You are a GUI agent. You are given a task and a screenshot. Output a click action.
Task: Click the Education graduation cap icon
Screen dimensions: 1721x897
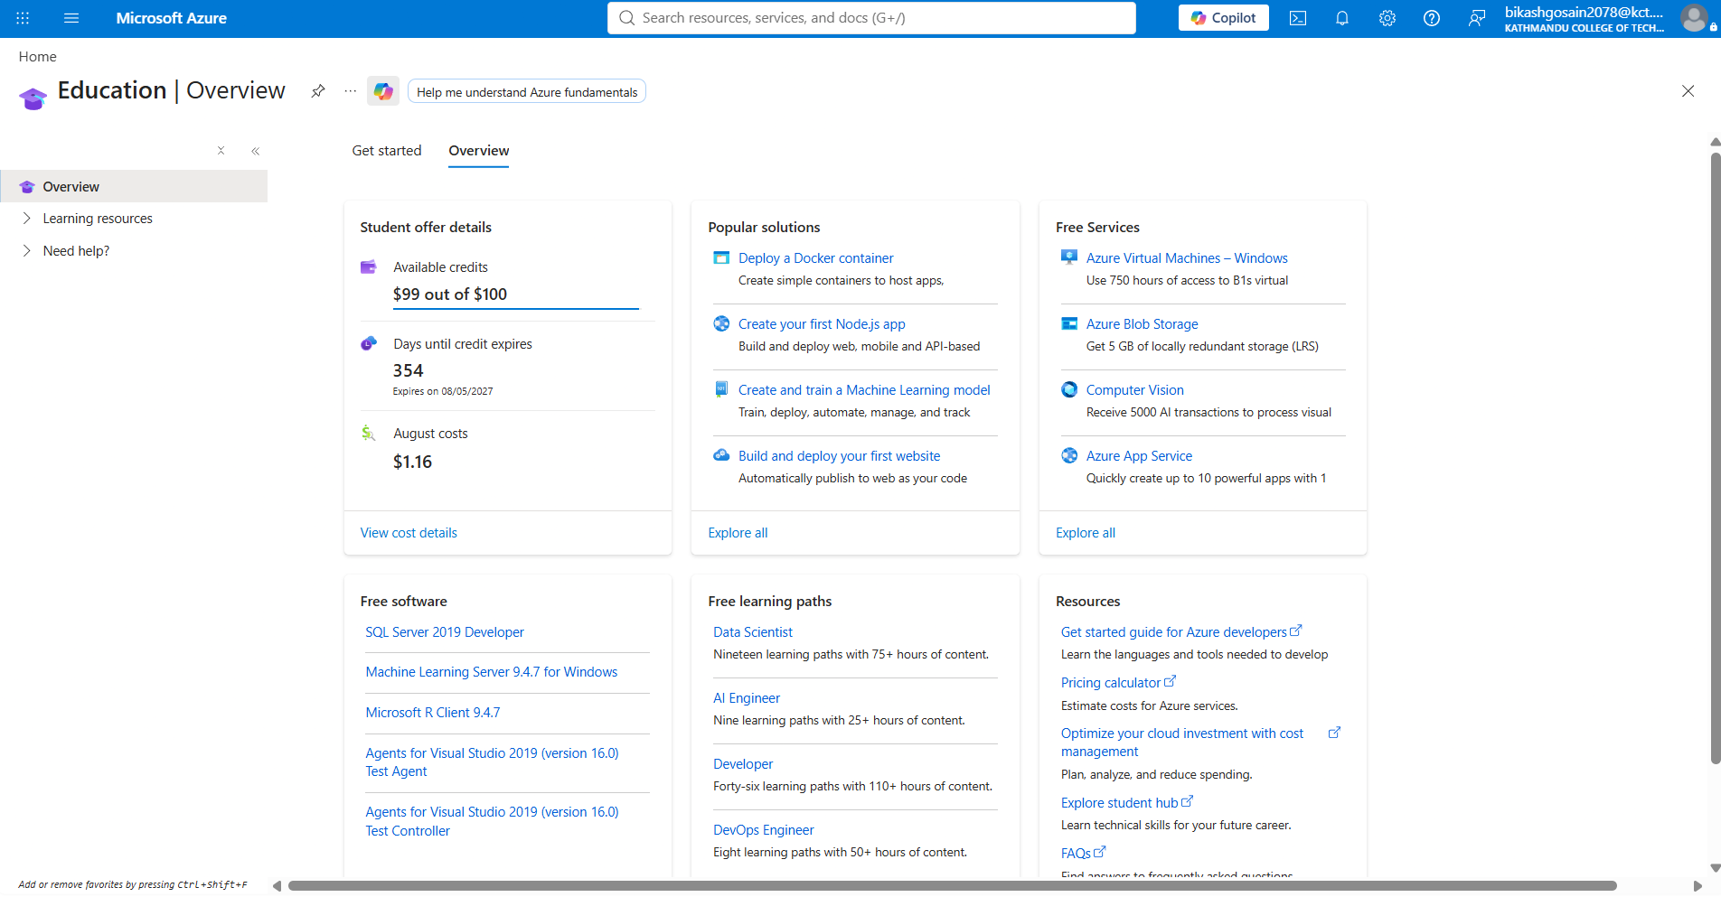click(x=33, y=98)
